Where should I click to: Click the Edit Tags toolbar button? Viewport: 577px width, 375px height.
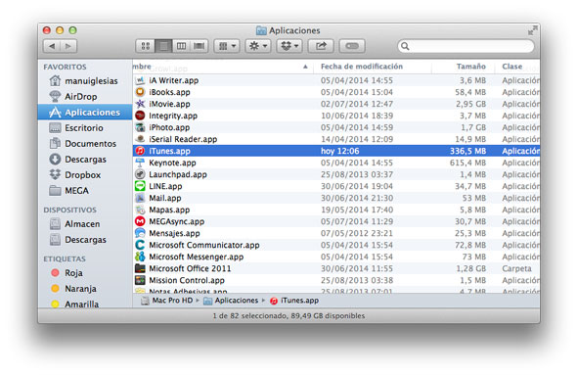point(352,46)
